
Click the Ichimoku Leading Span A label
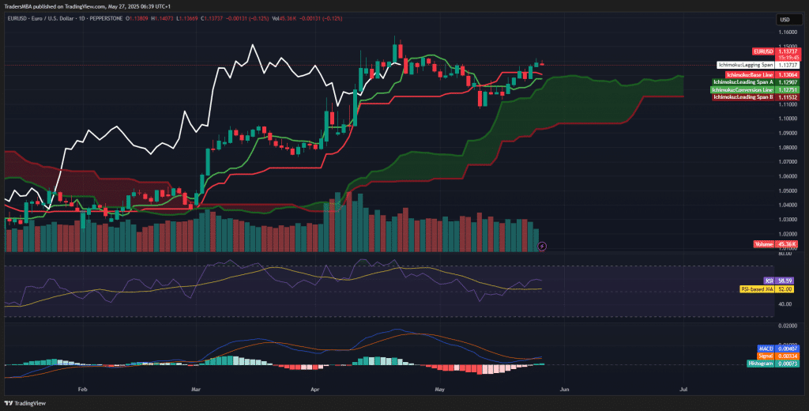[742, 82]
